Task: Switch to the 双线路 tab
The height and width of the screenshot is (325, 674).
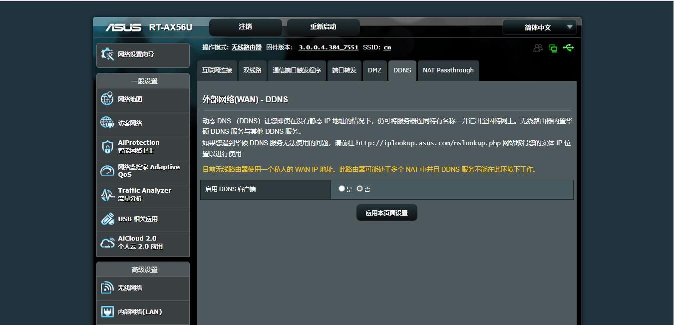Action: 252,70
